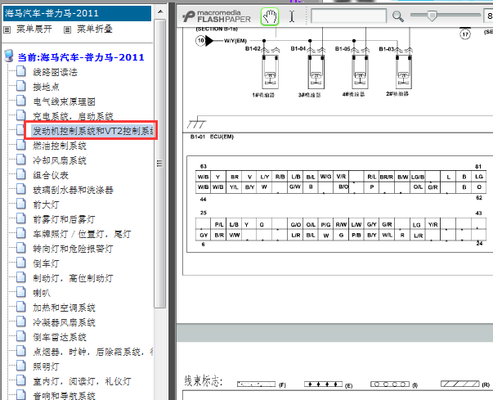Open 室内灯, 阅读灯, 礼仪灯 document
The height and width of the screenshot is (400, 493).
pyautogui.click(x=82, y=381)
